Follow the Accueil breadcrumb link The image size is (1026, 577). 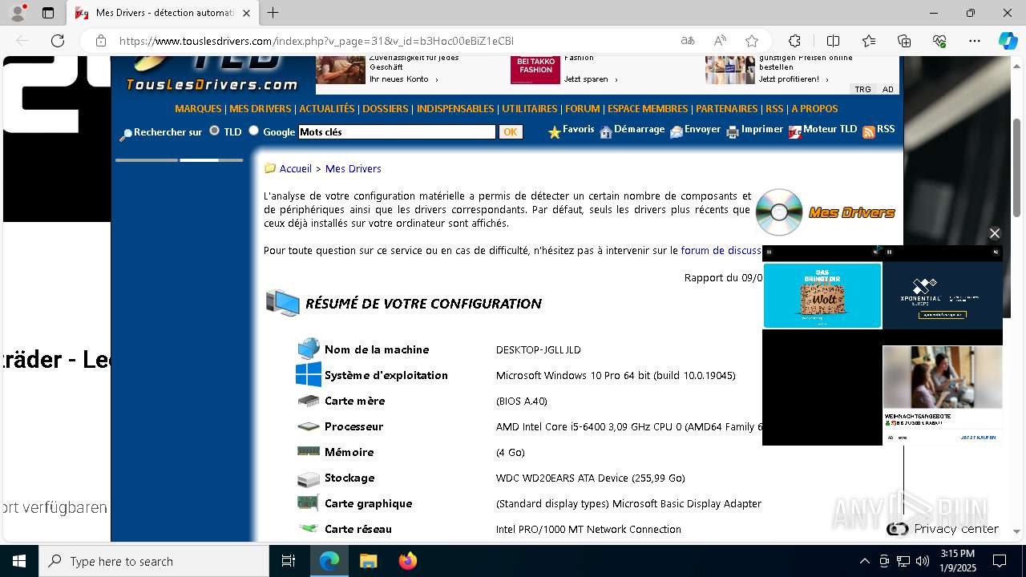click(296, 169)
